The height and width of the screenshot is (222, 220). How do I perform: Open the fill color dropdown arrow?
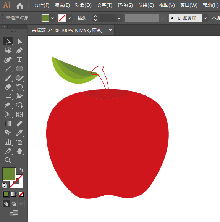pyautogui.click(x=52, y=18)
